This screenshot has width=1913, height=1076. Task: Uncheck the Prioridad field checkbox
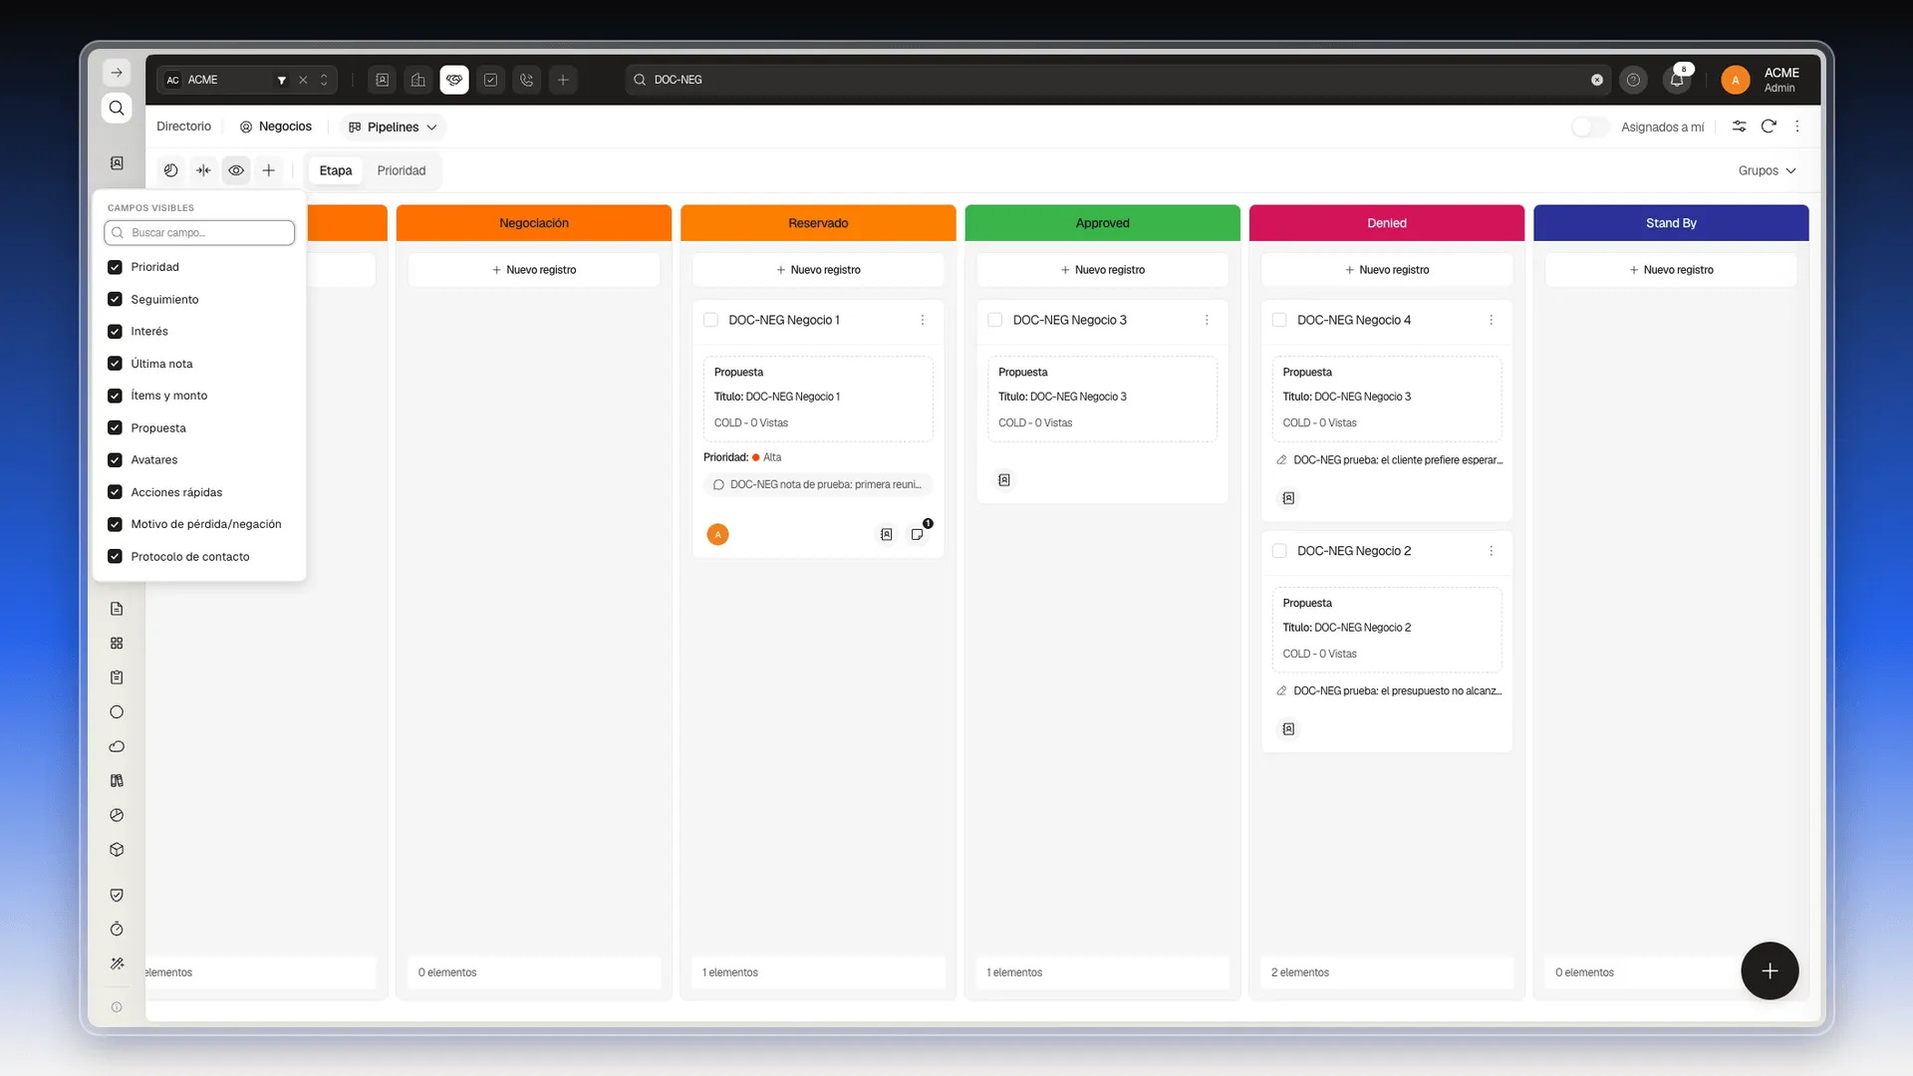click(115, 267)
